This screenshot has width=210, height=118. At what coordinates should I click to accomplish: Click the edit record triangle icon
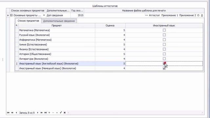point(57,113)
